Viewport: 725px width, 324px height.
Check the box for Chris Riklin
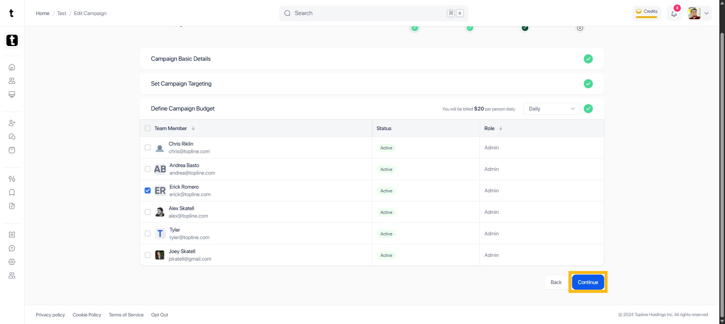[x=148, y=147]
